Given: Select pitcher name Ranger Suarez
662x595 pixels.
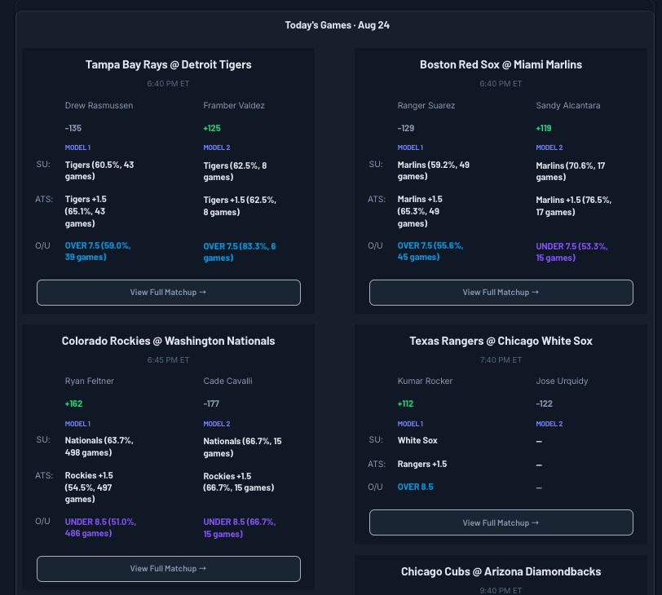Looking at the screenshot, I should pos(426,105).
